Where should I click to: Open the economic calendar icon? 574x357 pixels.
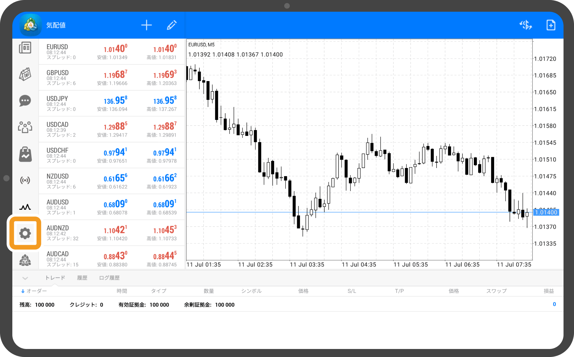coord(25,74)
